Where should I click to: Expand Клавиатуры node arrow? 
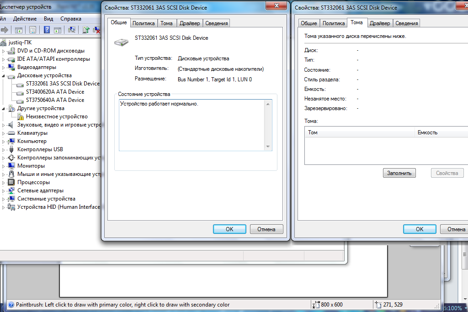(4, 133)
